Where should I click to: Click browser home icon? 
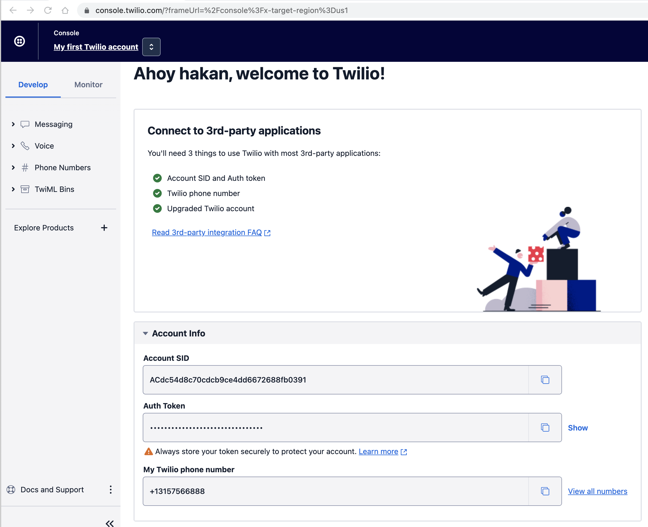pyautogui.click(x=65, y=10)
